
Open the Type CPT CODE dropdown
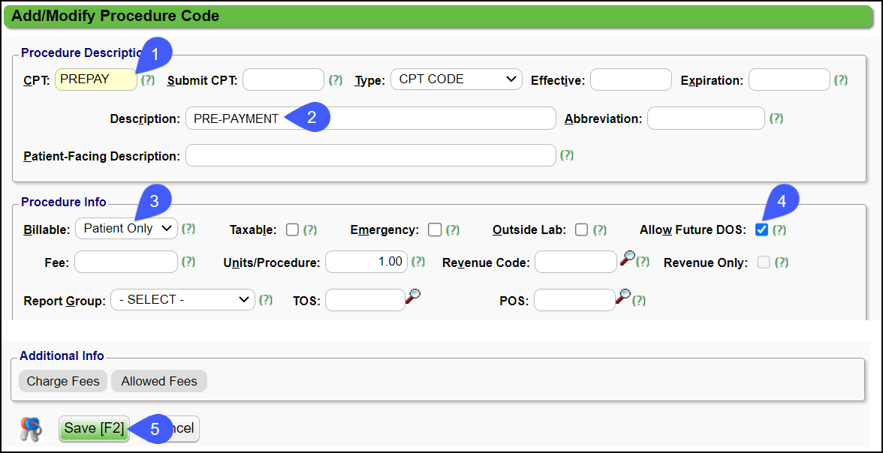pos(457,79)
